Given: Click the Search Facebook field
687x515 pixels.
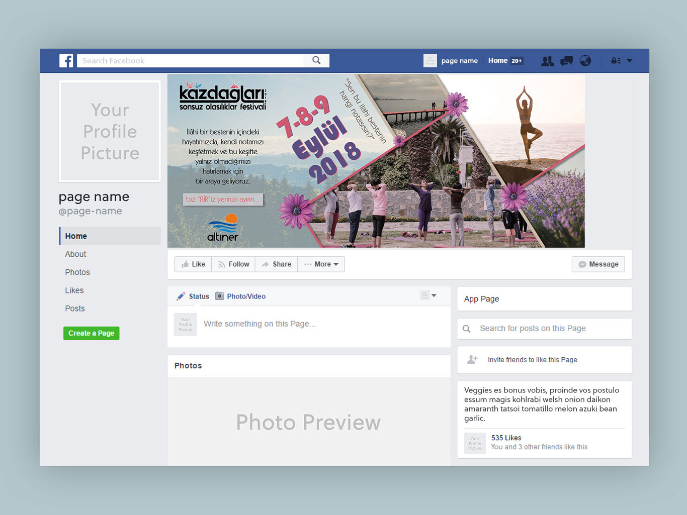Looking at the screenshot, I should [x=190, y=61].
